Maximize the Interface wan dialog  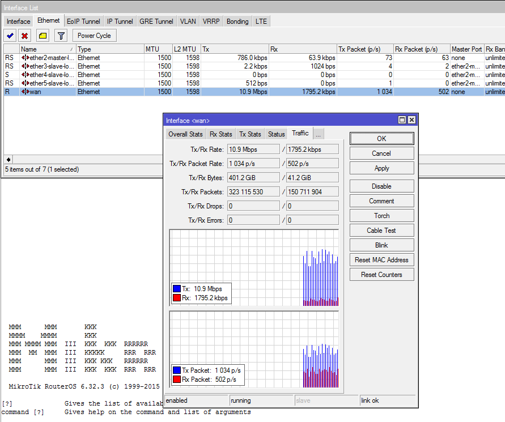402,120
